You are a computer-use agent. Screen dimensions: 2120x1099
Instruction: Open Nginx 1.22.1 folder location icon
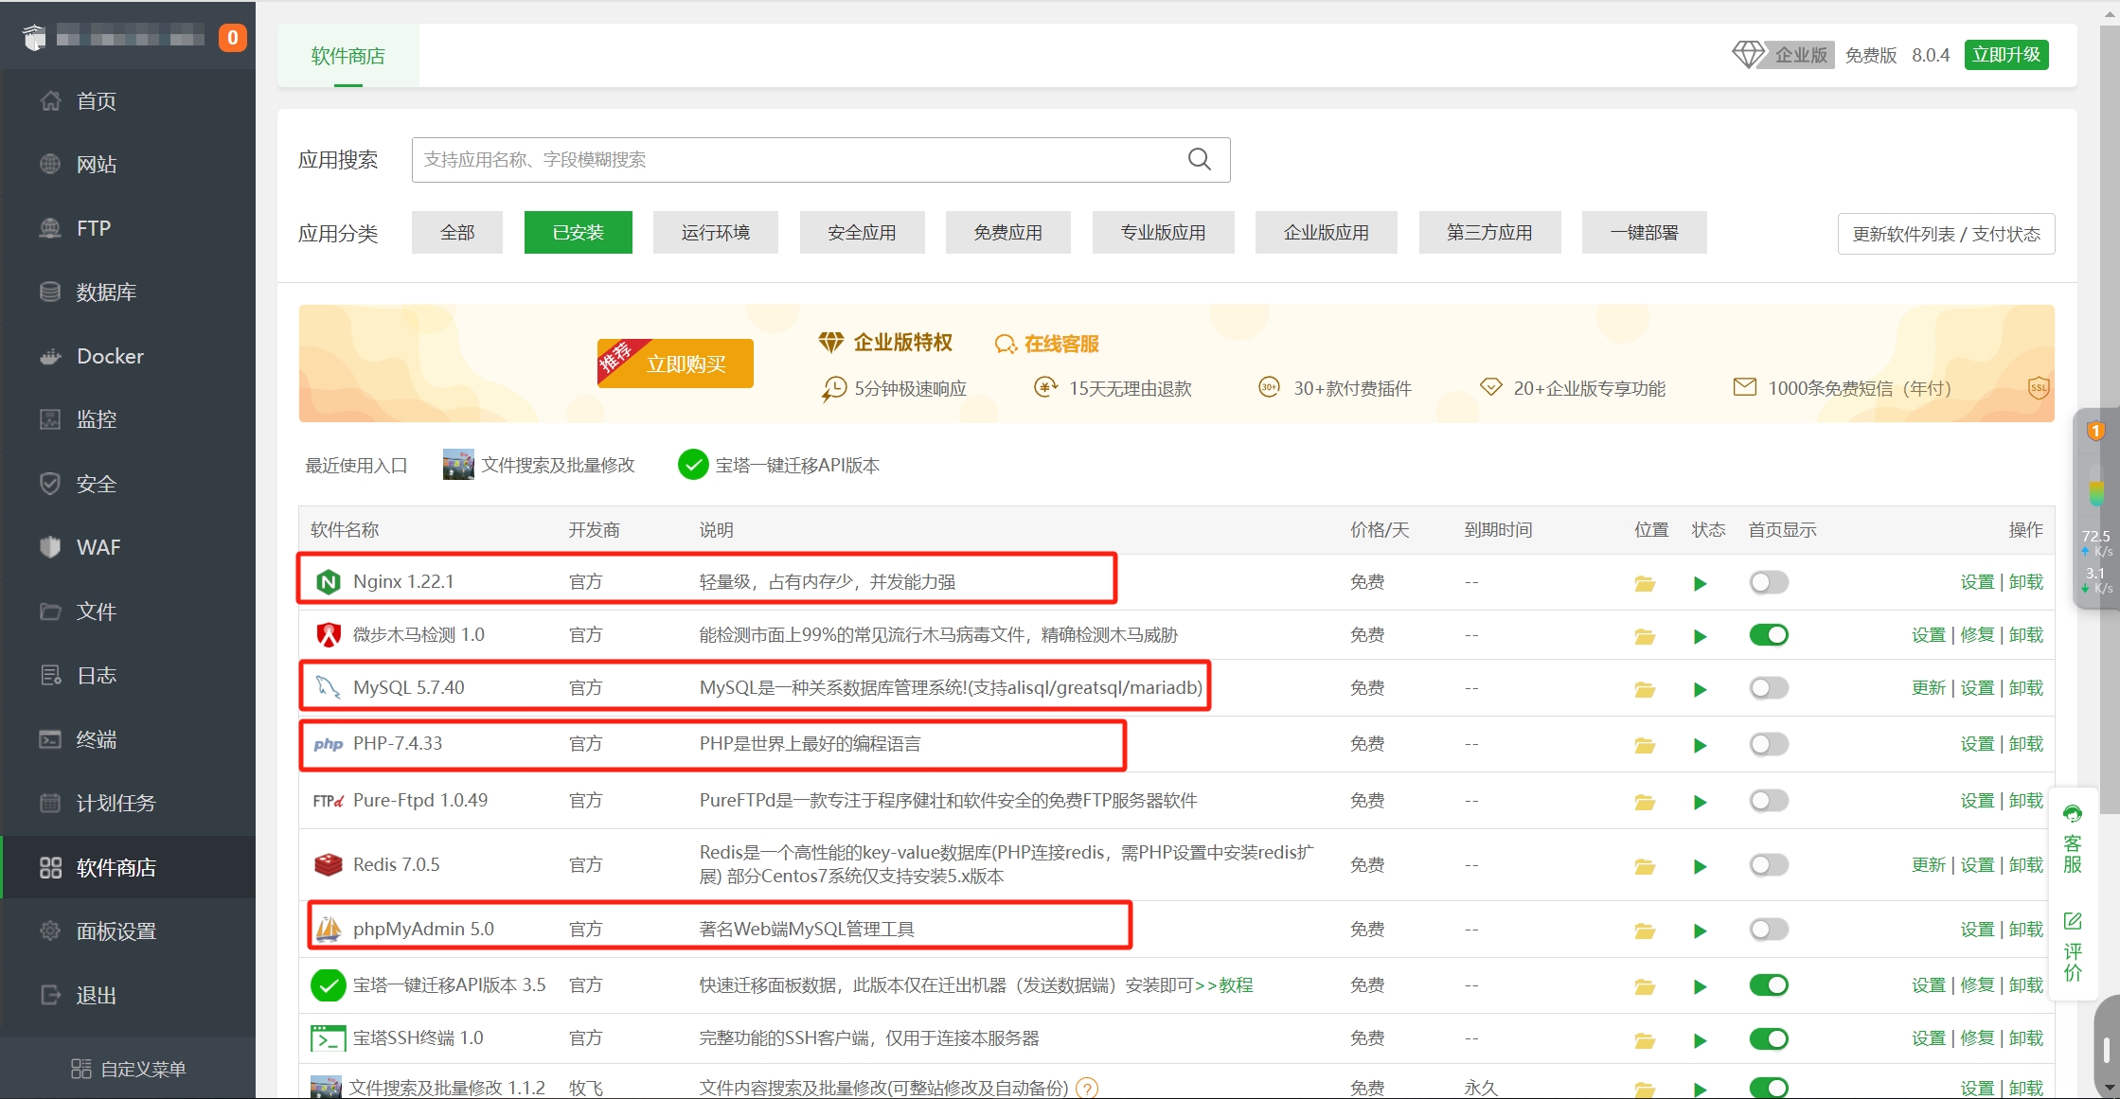[x=1645, y=583]
